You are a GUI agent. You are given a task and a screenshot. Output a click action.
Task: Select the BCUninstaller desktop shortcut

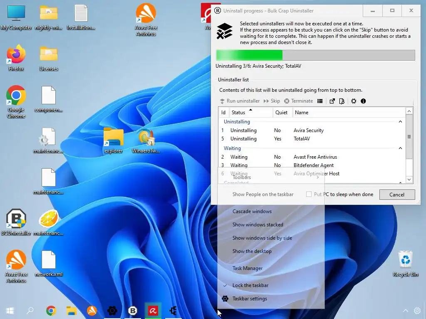tap(16, 222)
